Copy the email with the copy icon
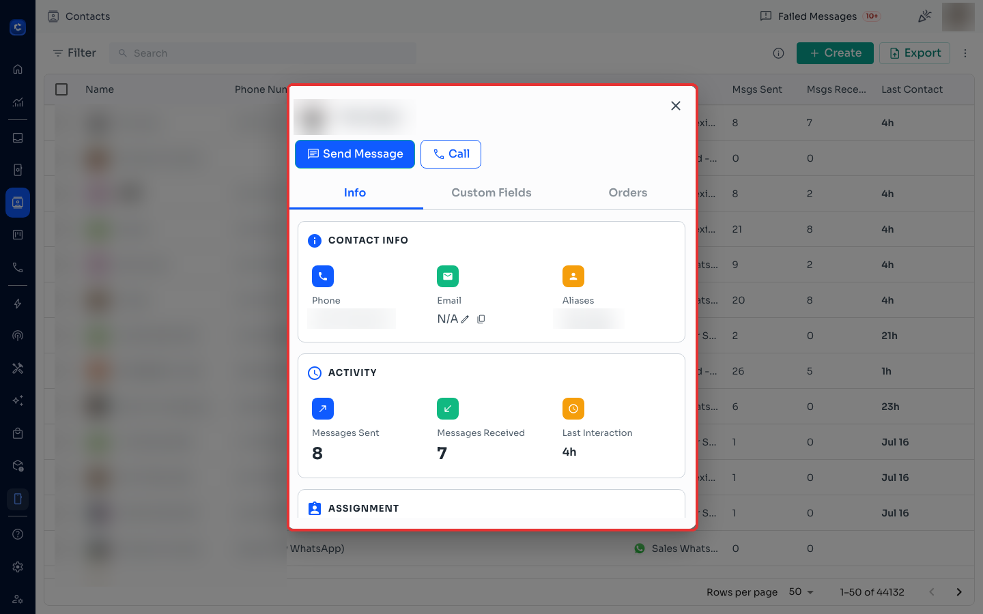Screen dimensions: 983x614 click(481, 319)
